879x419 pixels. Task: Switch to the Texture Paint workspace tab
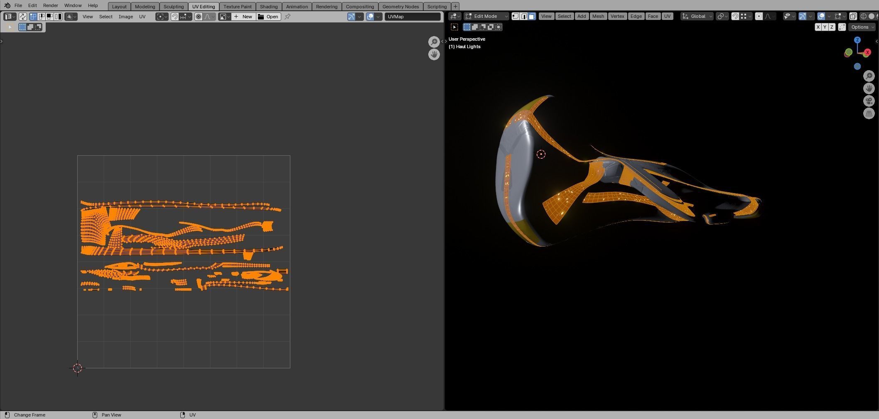point(238,6)
